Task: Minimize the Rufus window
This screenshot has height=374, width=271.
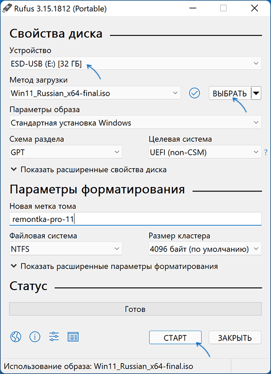Action: pos(193,8)
